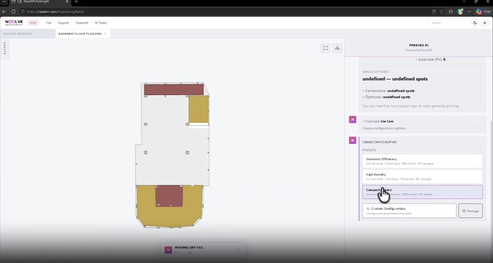Click the Reading DXF file progress bar
493x263 pixels.
pos(183,253)
